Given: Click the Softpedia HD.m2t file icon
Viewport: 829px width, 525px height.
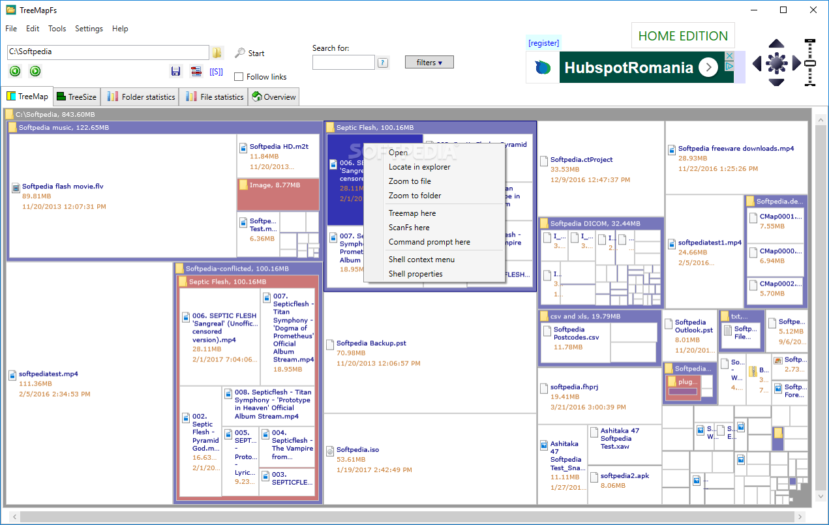Looking at the screenshot, I should [244, 148].
